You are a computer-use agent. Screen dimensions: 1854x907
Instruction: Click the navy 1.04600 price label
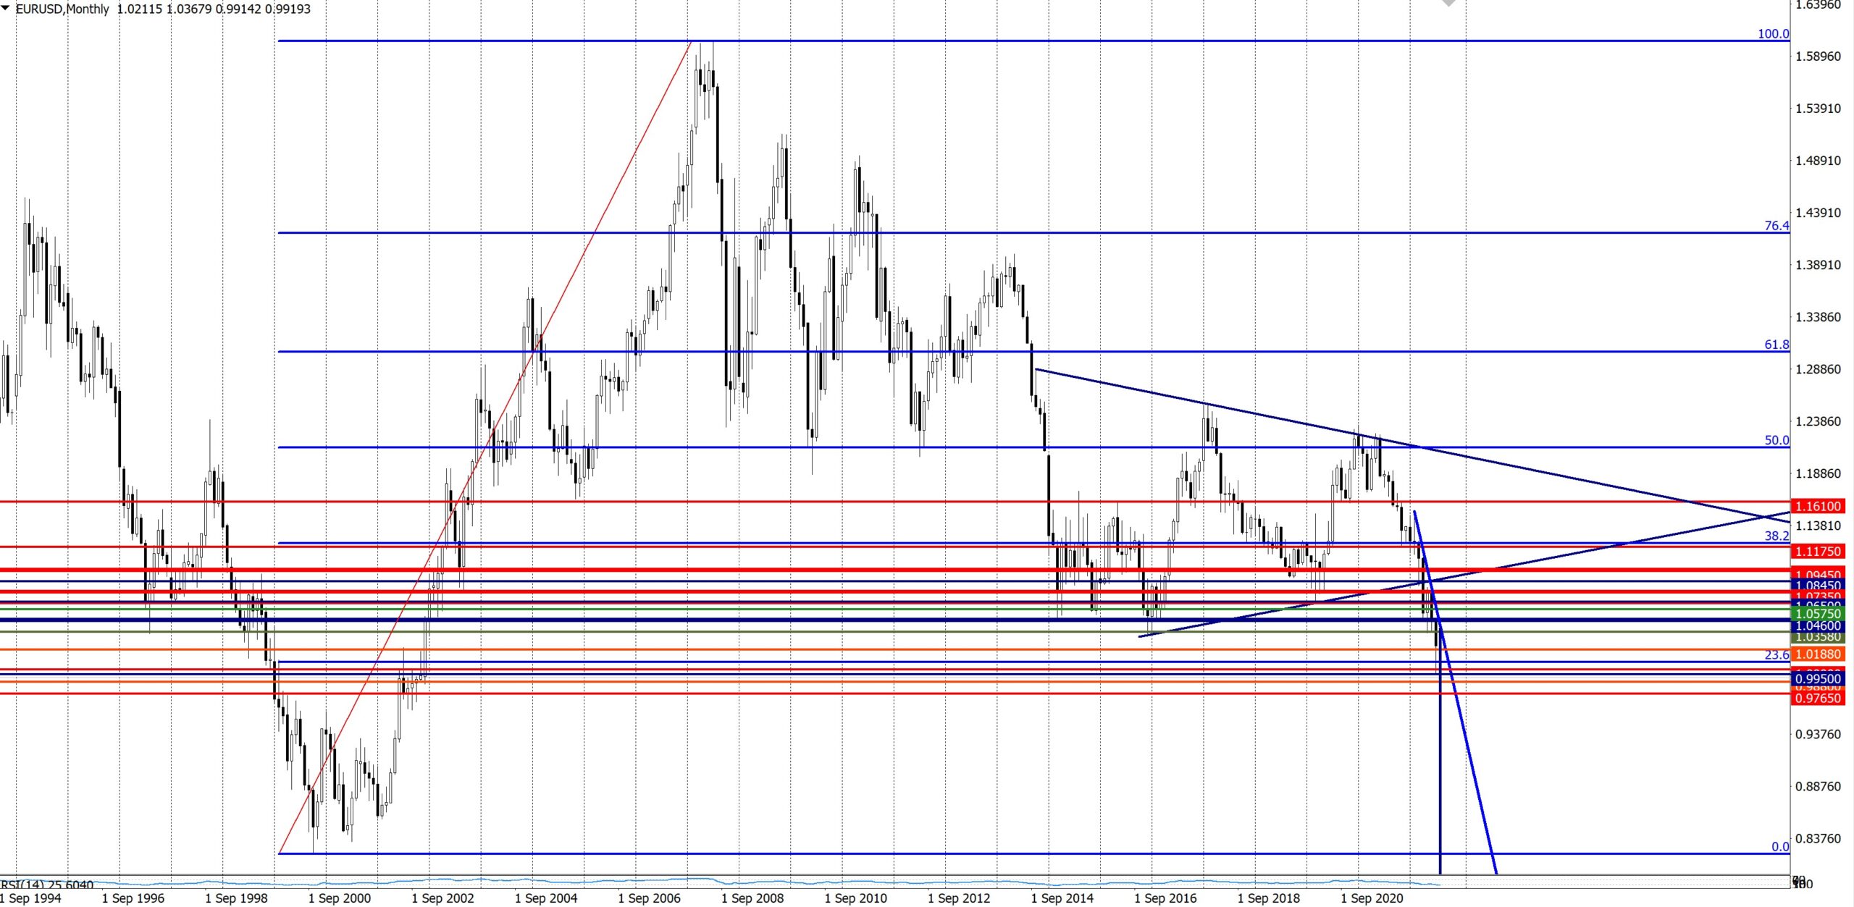coord(1816,625)
